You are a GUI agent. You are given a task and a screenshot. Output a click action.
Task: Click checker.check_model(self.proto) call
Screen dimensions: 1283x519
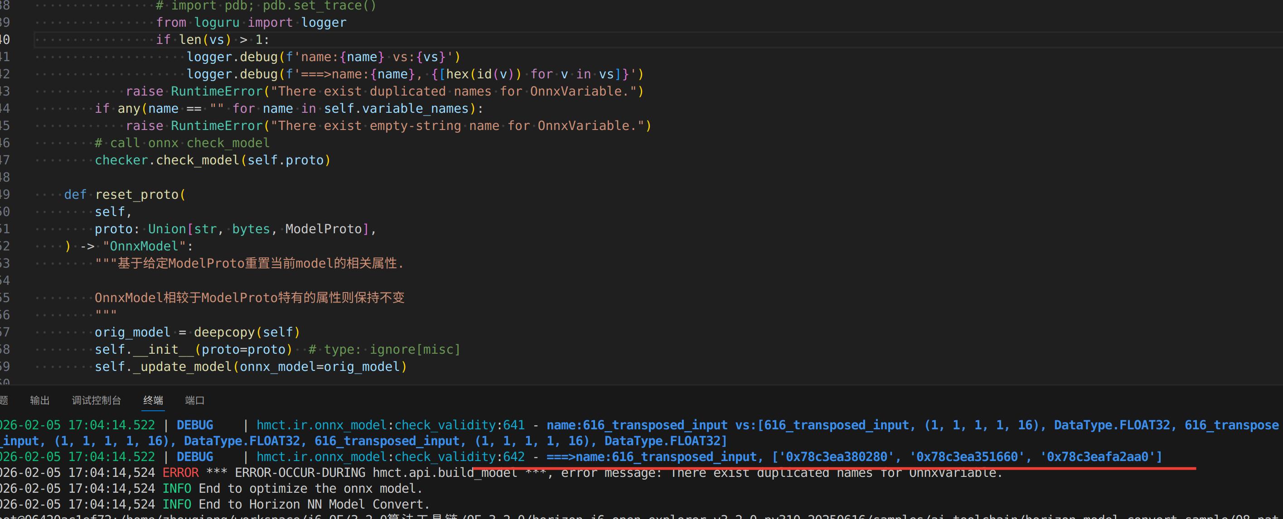click(213, 160)
